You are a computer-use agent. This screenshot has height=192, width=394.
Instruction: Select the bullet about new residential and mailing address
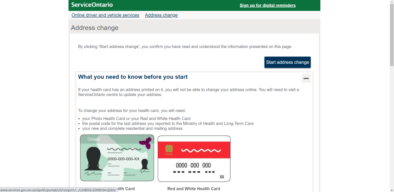pos(132,128)
